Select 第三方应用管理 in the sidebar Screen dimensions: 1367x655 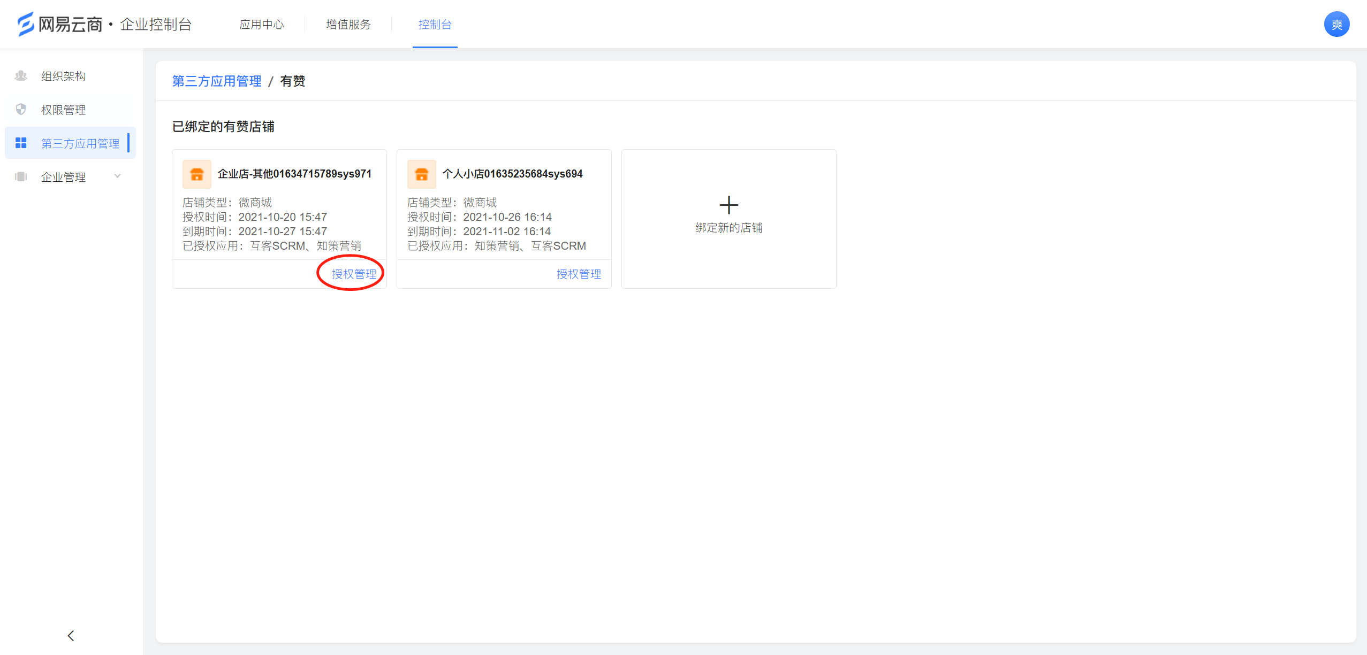point(70,143)
